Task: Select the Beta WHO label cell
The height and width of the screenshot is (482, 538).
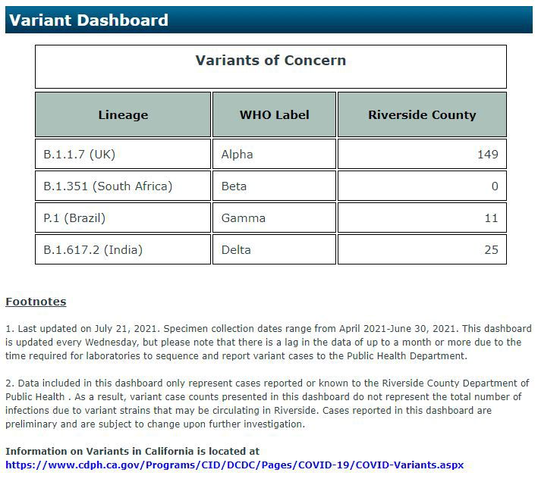Action: click(x=234, y=186)
